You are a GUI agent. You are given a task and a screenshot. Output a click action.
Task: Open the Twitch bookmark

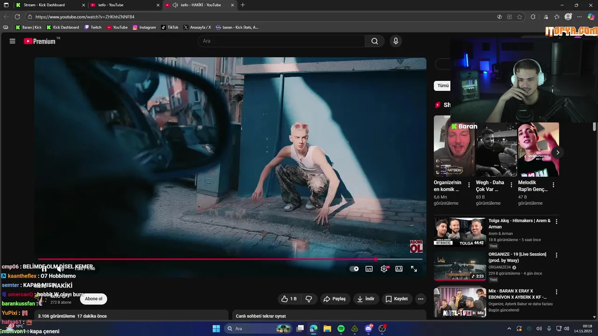(x=93, y=27)
